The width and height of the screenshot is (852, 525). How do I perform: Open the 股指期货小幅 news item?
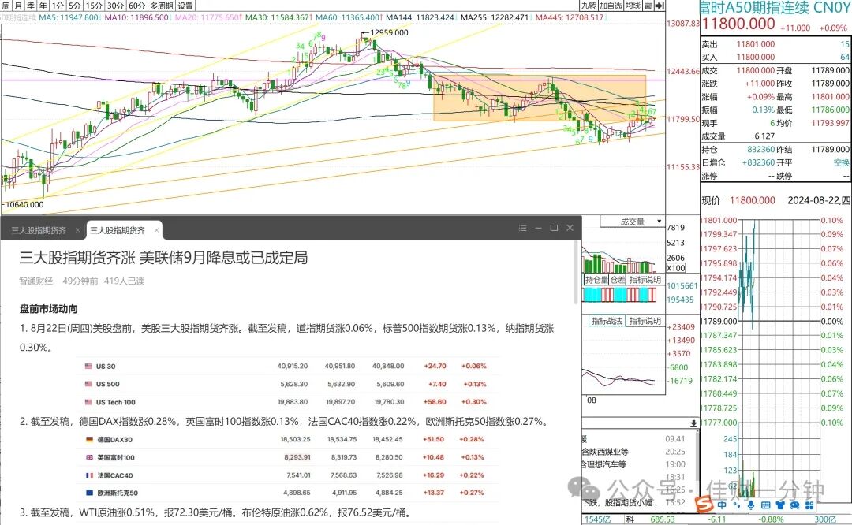tap(633, 503)
